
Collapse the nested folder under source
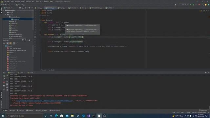pos(8,17)
